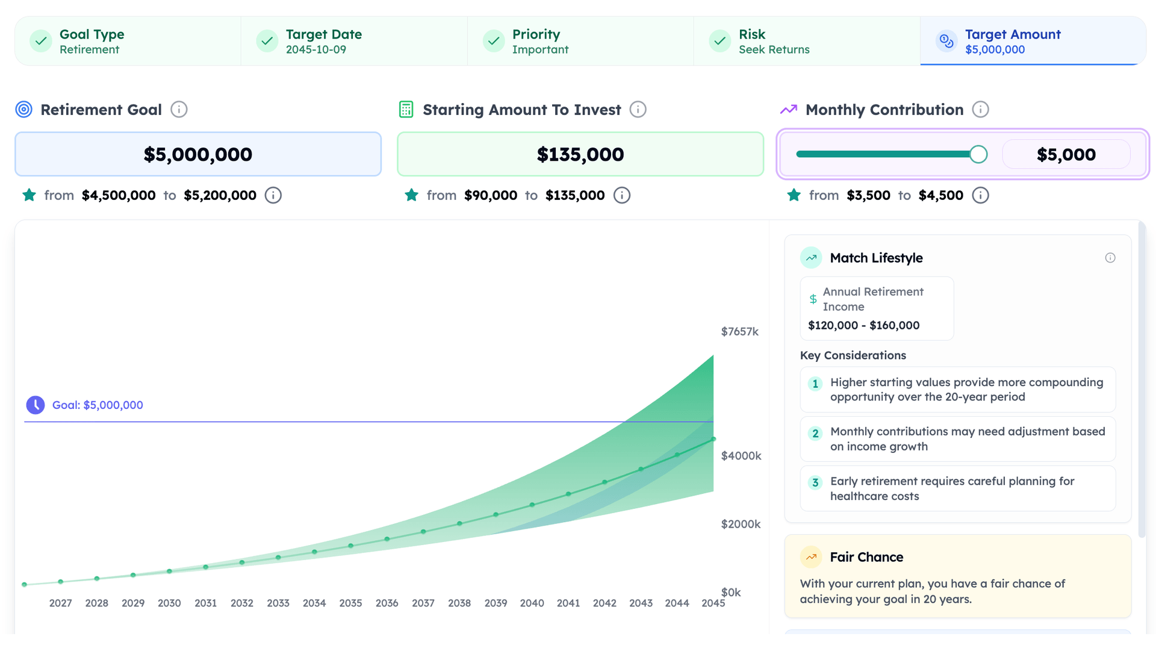
Task: Click the side panel vertical scrollbar
Action: click(x=1142, y=379)
